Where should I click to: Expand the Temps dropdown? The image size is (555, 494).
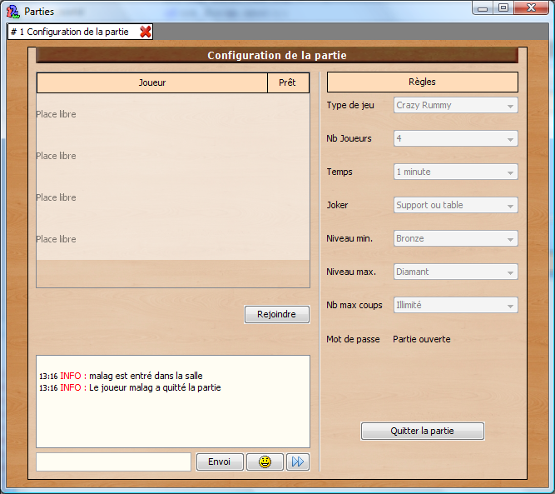click(x=455, y=172)
